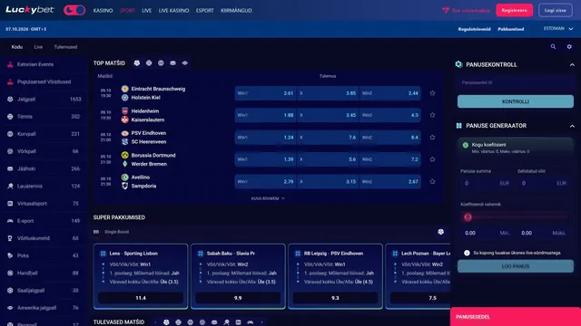Open the Regulatsioonid link
Image resolution: width=581 pixels, height=326 pixels.
(474, 29)
